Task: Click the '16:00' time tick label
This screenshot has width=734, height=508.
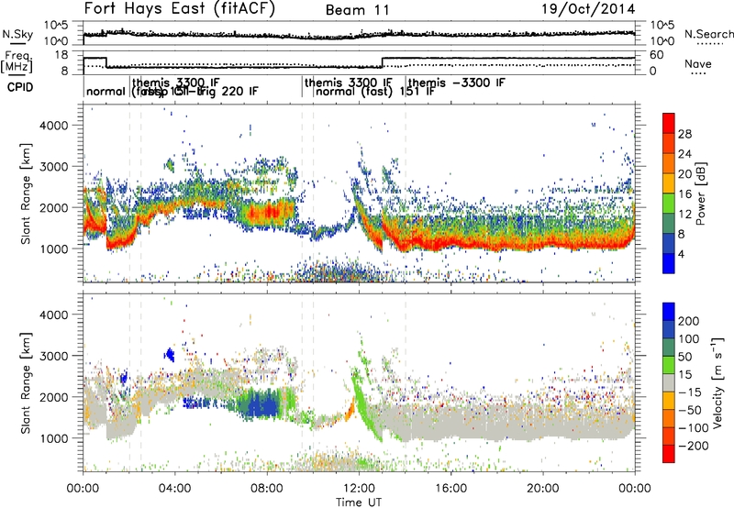Action: [450, 489]
